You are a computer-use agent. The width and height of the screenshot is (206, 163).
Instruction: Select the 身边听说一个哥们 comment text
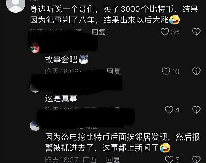pos(114,14)
